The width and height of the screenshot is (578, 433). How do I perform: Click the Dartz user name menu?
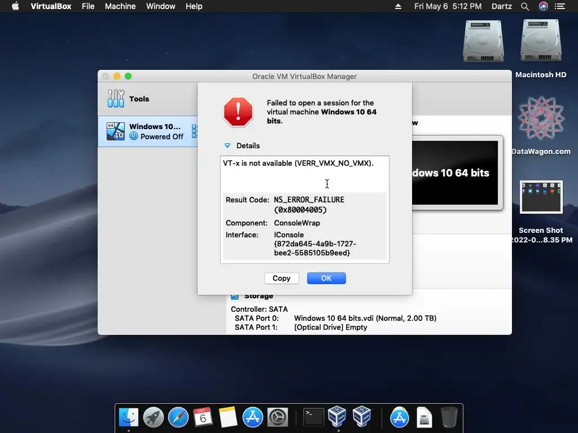click(502, 6)
